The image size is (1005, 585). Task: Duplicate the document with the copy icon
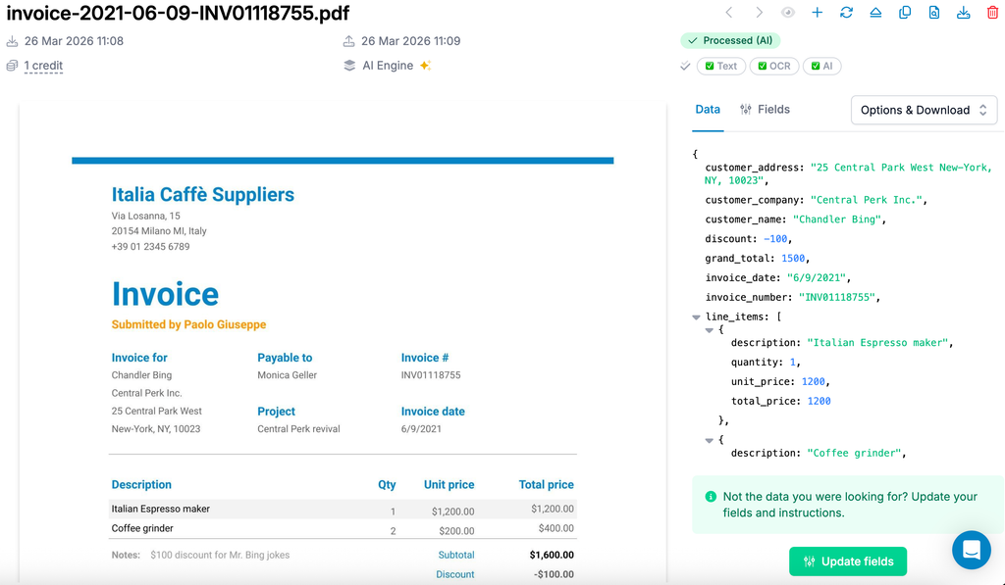tap(904, 13)
